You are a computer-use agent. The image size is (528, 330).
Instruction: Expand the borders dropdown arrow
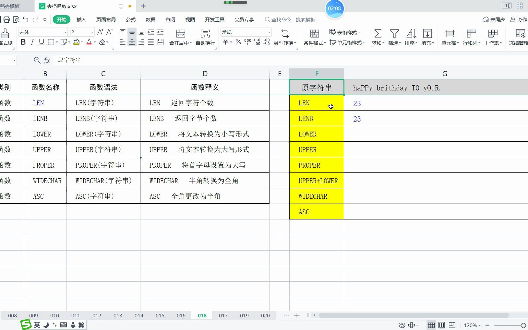(56, 42)
